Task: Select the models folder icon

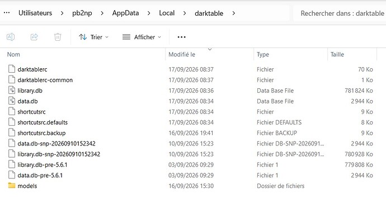Action: pyautogui.click(x=12, y=185)
